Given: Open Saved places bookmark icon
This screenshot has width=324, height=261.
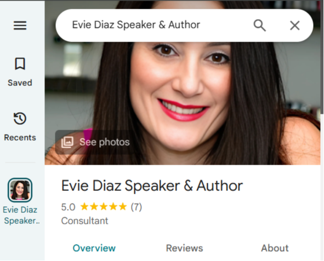Looking at the screenshot, I should (x=20, y=63).
